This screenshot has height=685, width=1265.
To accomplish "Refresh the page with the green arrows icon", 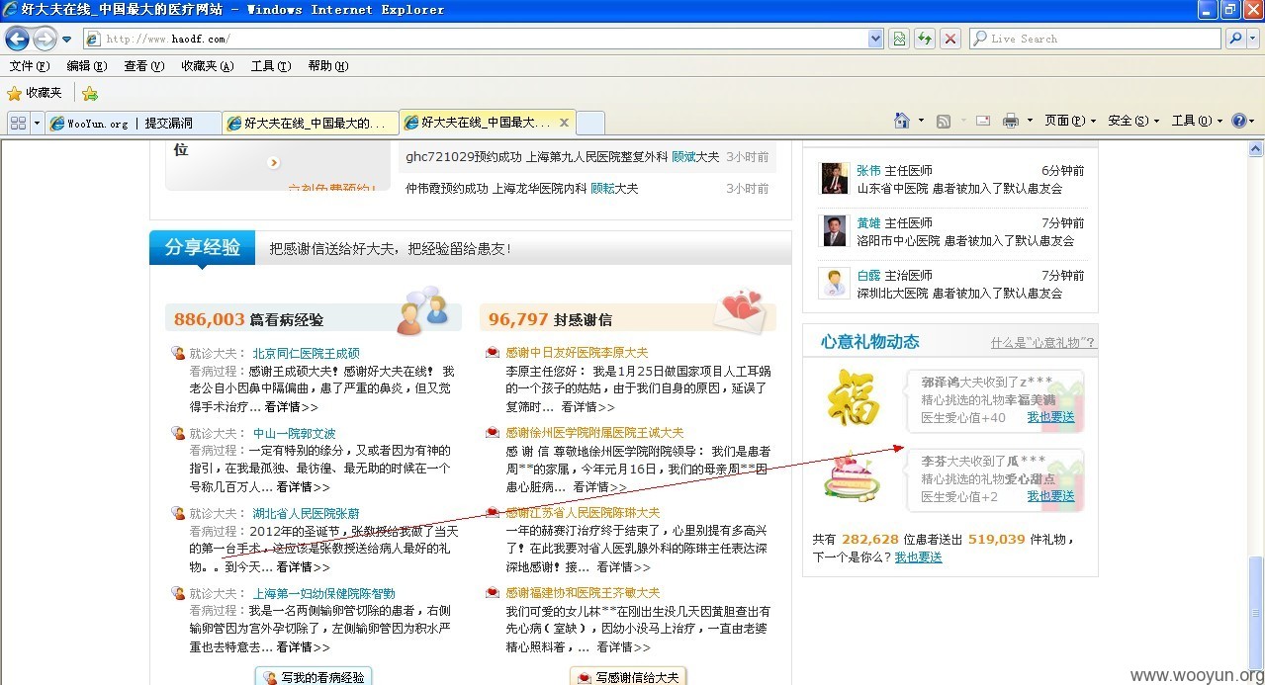I will [x=925, y=39].
